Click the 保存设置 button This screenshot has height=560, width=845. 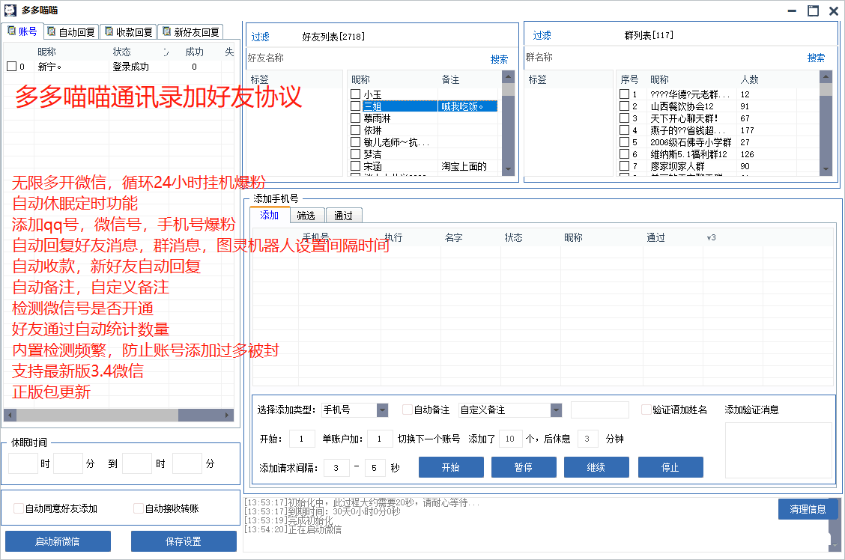click(184, 541)
